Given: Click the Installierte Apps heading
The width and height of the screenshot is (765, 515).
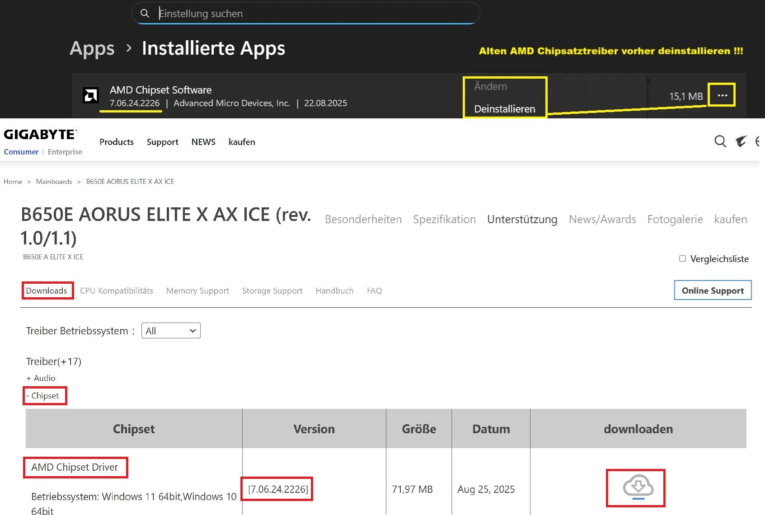Looking at the screenshot, I should pos(213,48).
